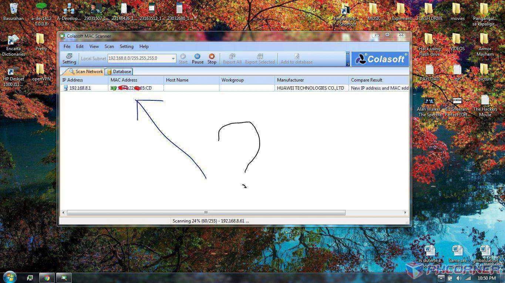505x283 pixels.
Task: Select the ssh text file
Action: (x=457, y=72)
